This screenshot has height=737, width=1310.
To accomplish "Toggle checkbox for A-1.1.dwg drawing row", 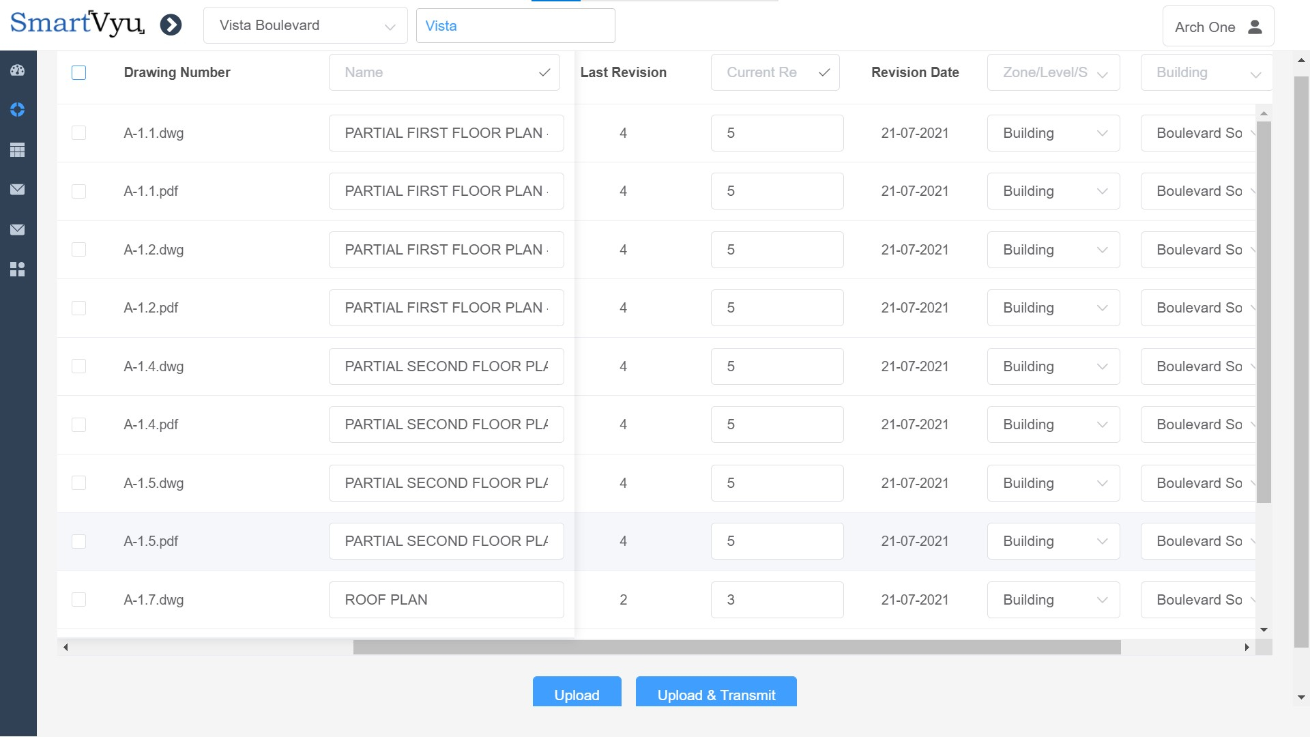I will coord(79,132).
